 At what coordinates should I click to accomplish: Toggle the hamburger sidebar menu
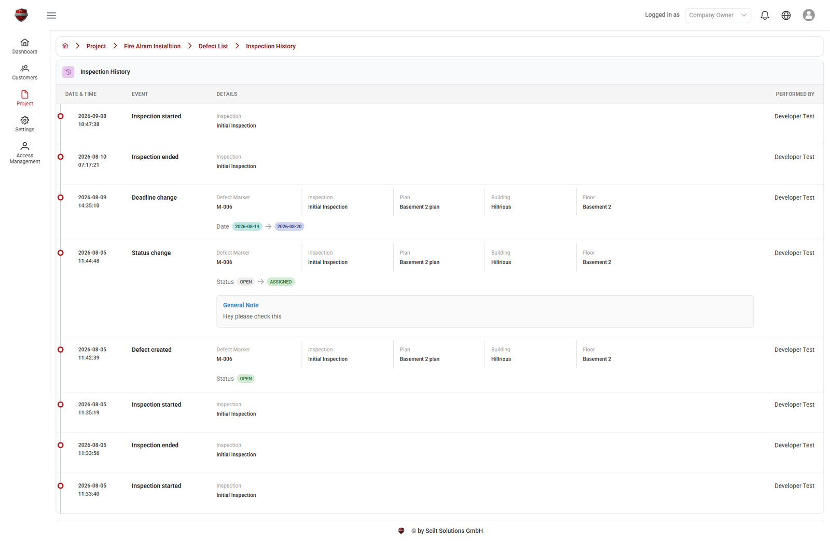pyautogui.click(x=51, y=16)
